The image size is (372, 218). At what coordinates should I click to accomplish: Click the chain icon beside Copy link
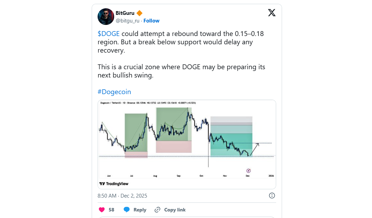click(x=158, y=210)
